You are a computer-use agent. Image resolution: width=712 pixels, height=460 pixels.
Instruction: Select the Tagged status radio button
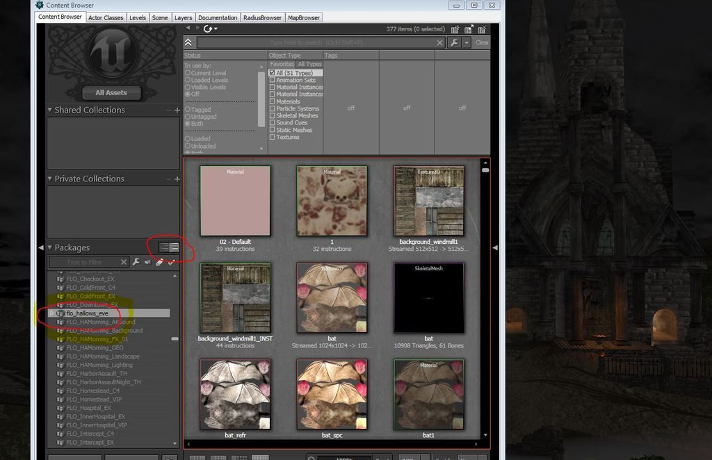(x=188, y=110)
